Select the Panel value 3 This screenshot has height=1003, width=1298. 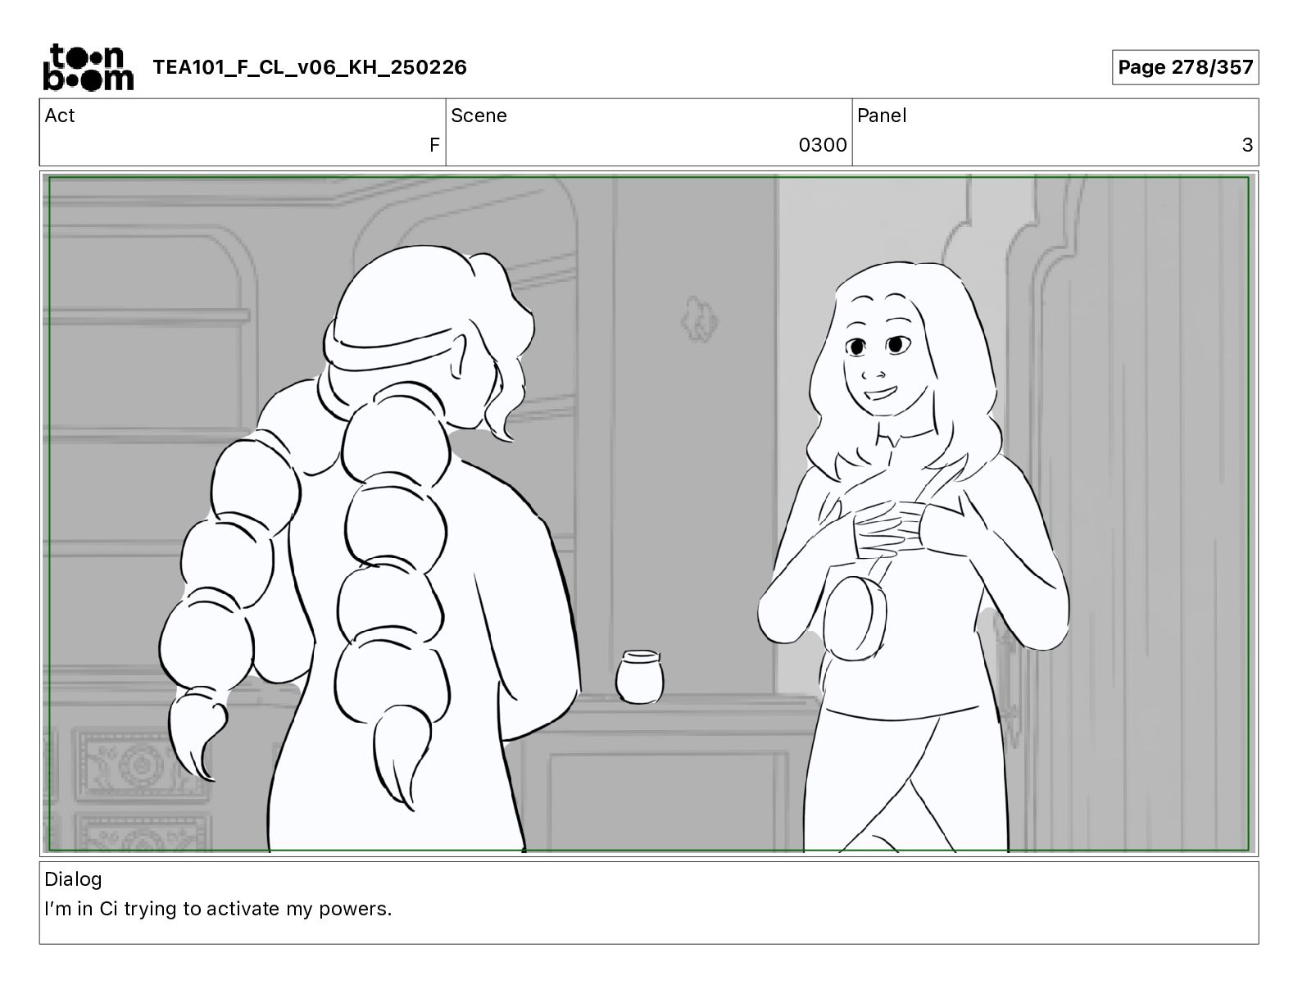click(x=1247, y=145)
